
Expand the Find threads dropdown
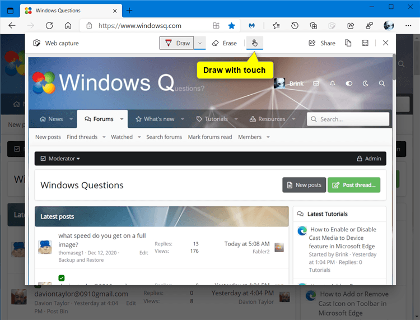pos(104,137)
